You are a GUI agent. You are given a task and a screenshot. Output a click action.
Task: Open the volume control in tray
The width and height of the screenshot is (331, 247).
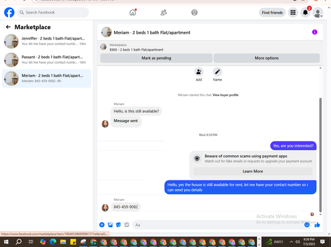tap(297, 242)
